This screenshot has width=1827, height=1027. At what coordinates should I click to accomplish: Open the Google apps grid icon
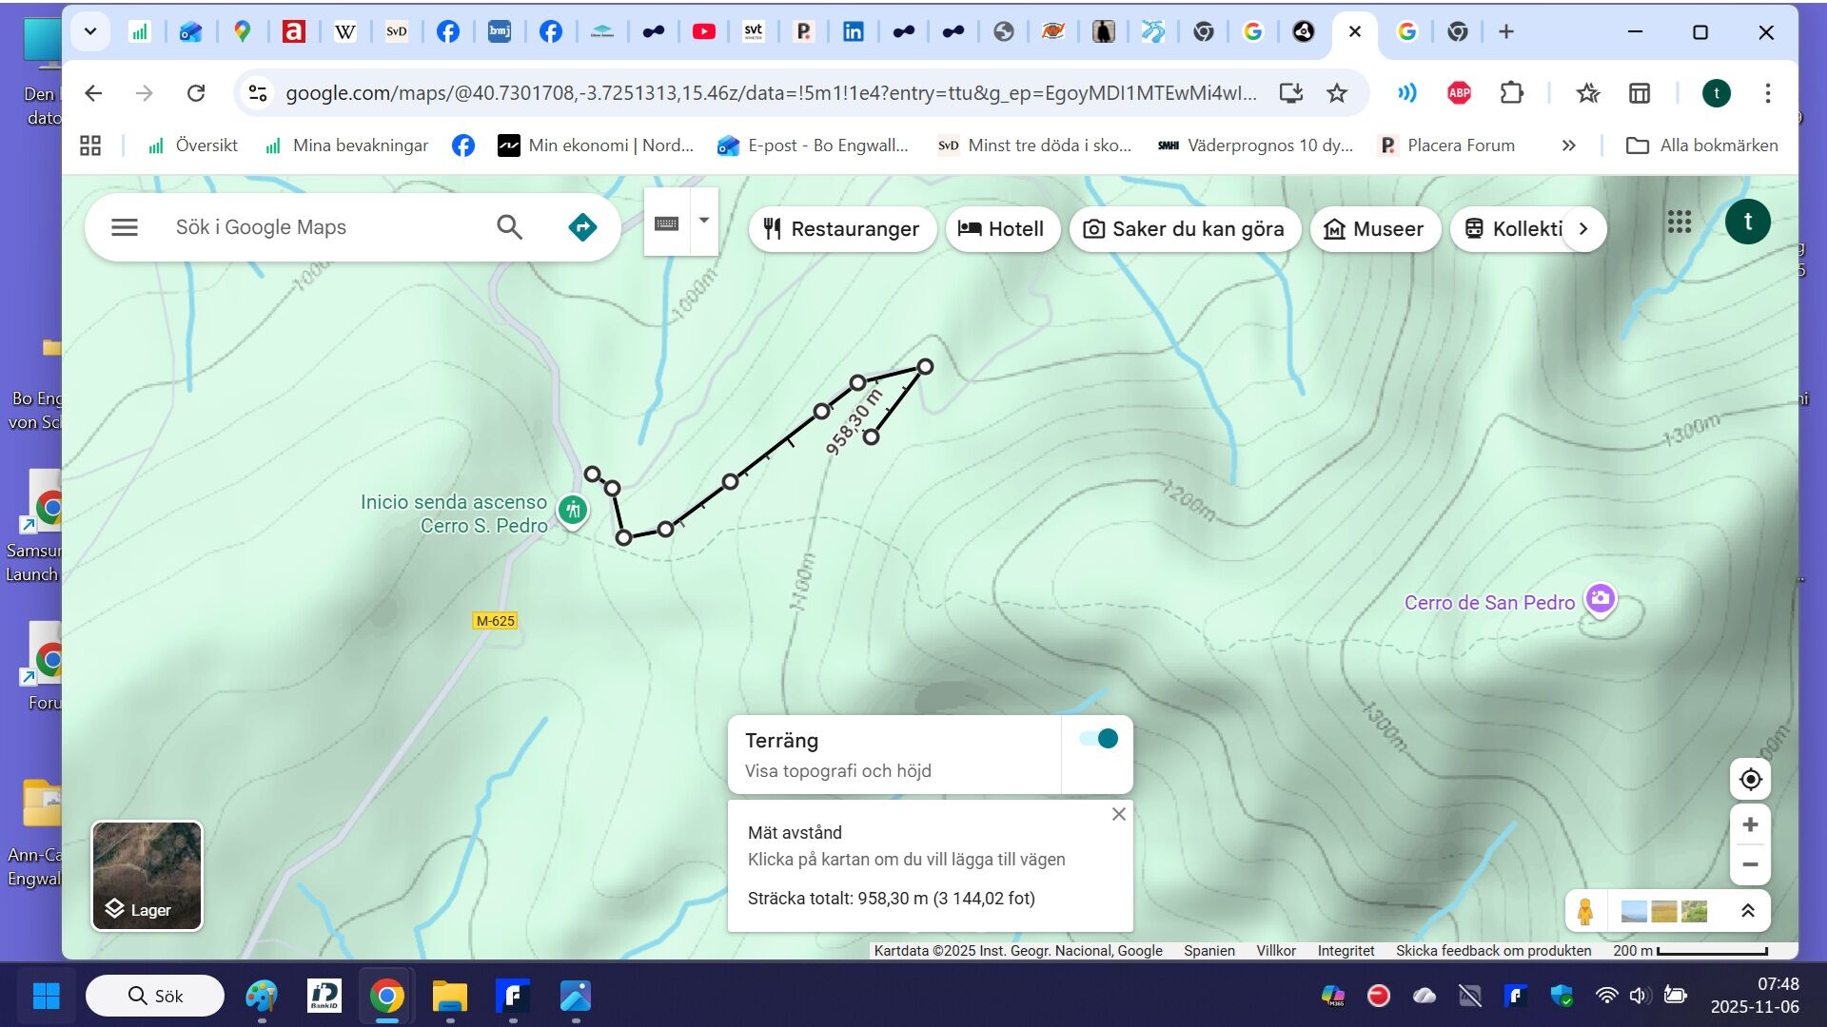(1680, 223)
